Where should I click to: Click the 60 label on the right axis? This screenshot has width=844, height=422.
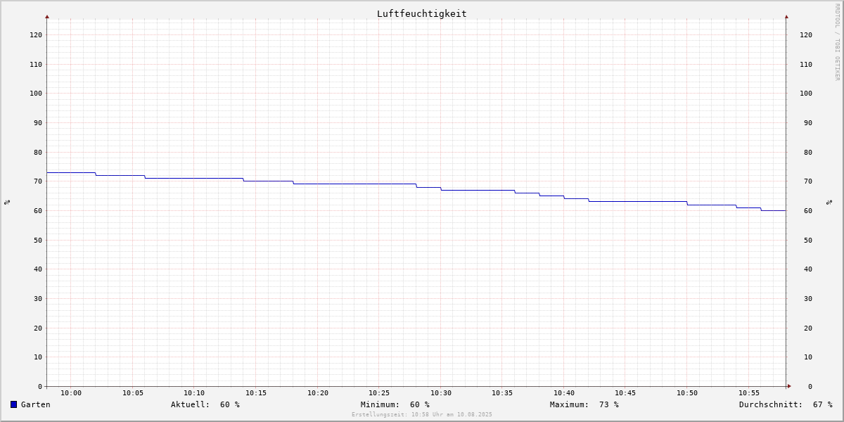pyautogui.click(x=808, y=211)
